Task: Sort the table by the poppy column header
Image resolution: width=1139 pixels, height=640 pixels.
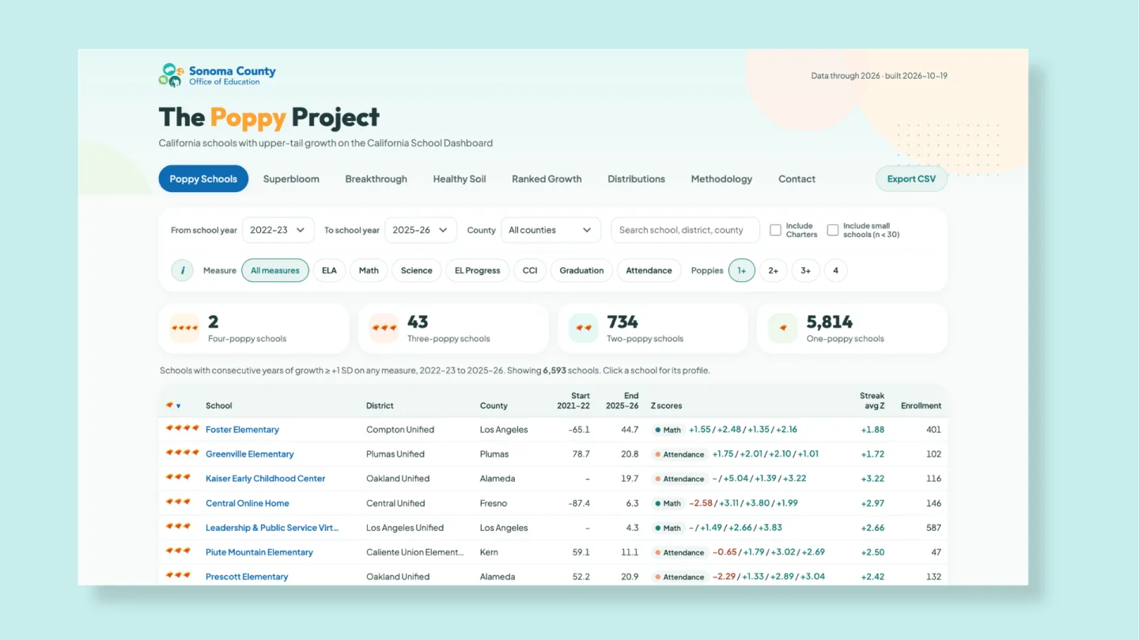Action: coord(173,405)
